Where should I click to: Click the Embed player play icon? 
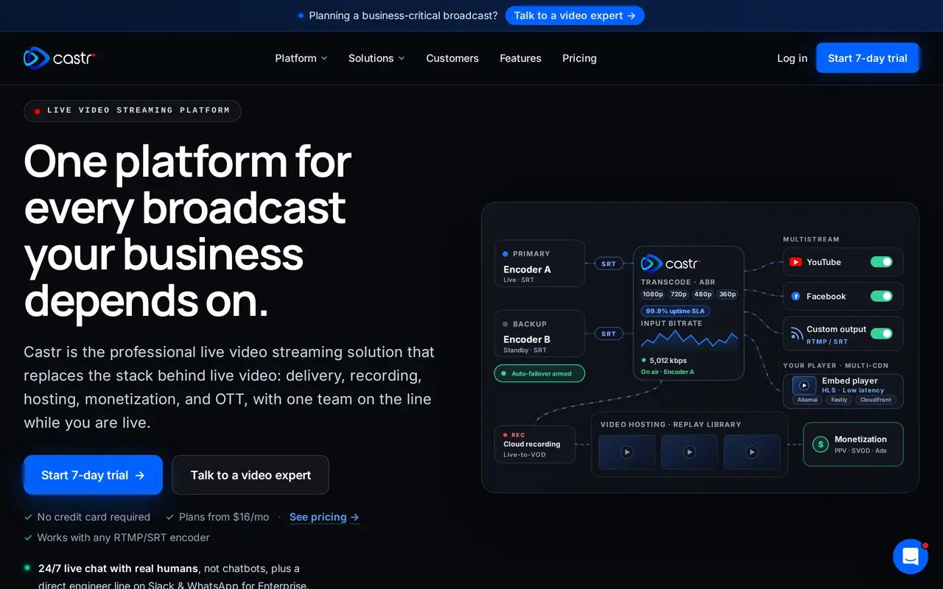[x=804, y=385]
